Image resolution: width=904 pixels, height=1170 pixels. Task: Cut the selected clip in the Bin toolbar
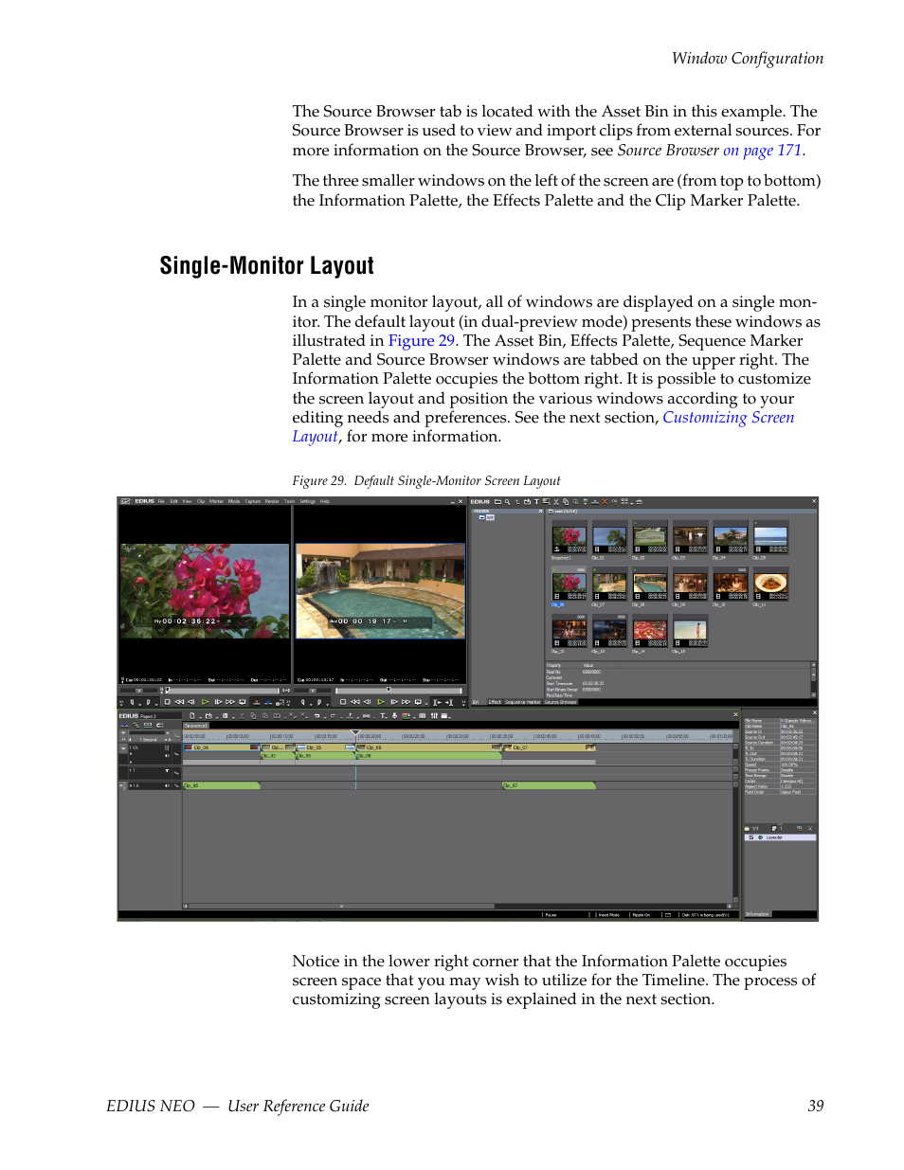[x=556, y=501]
